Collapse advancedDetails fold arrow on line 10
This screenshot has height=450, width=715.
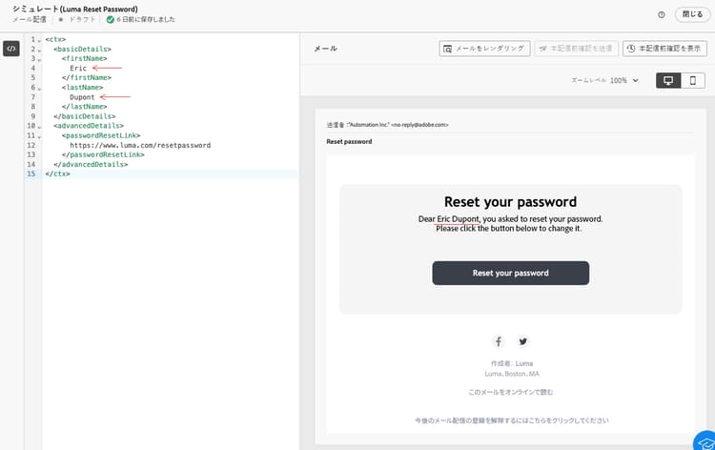[x=39, y=126]
